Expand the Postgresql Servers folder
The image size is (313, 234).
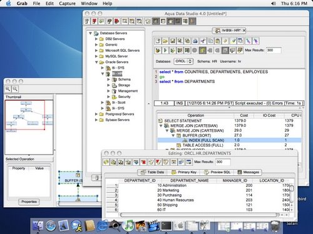click(96, 114)
